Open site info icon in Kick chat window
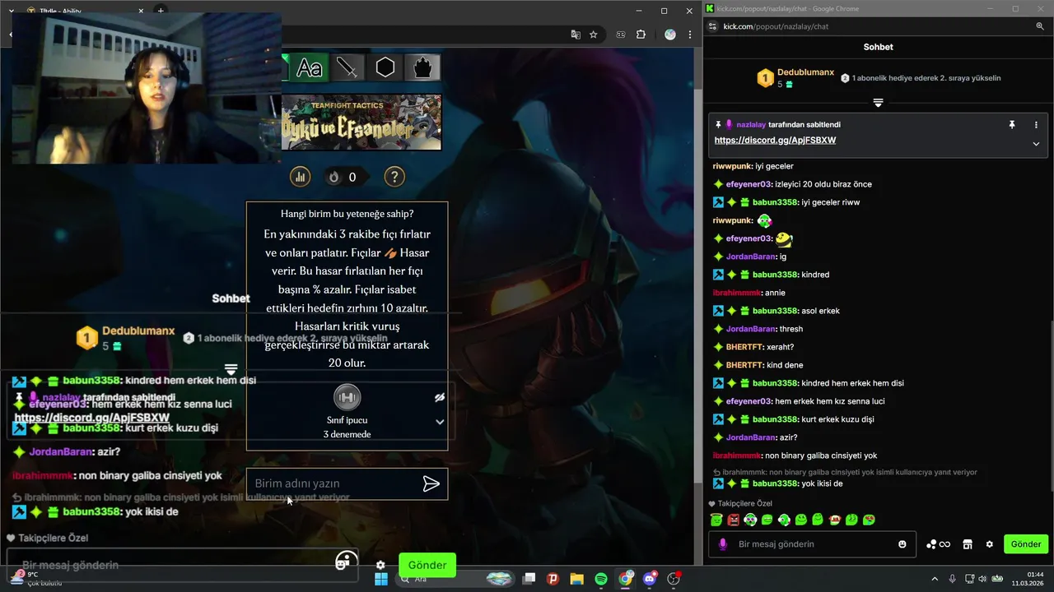The width and height of the screenshot is (1054, 592). point(711,26)
